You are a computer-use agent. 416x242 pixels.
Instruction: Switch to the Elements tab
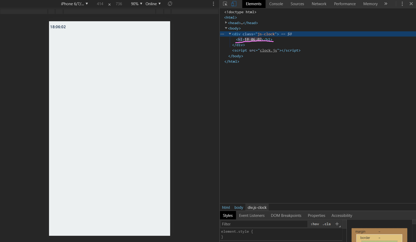tap(254, 4)
